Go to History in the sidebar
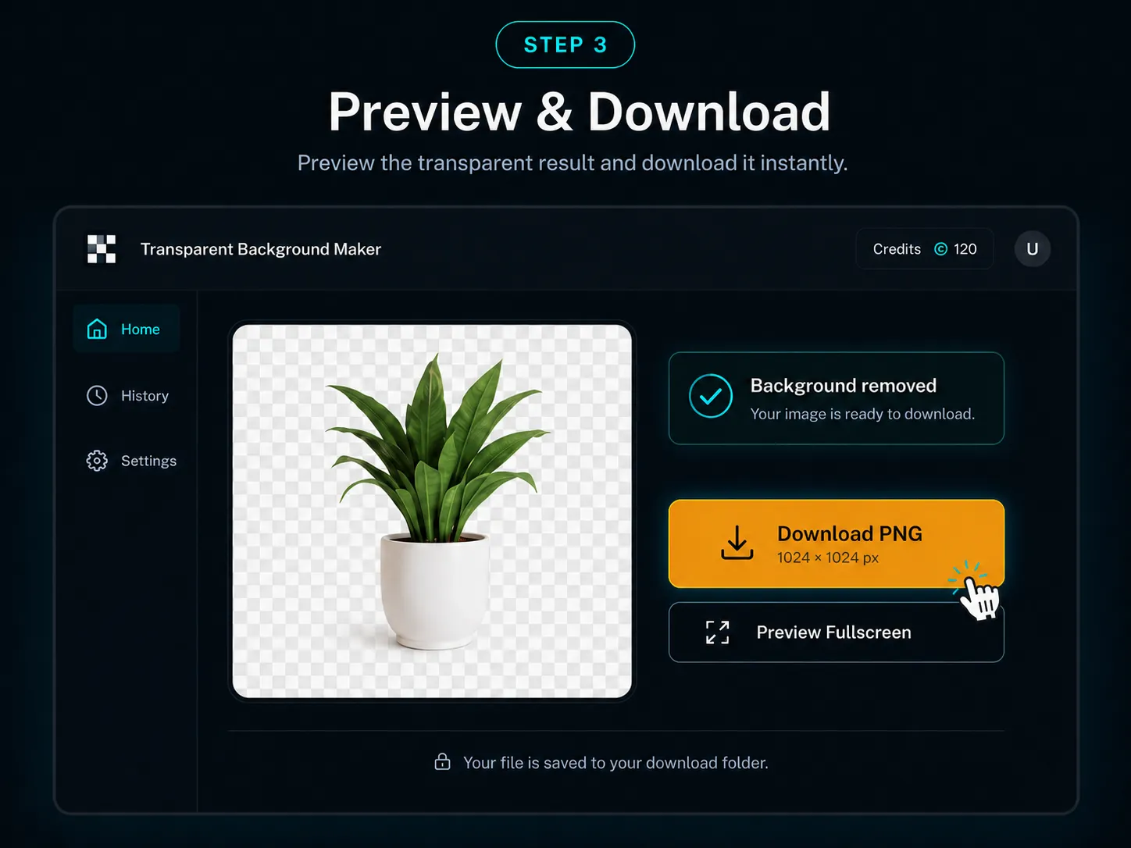The image size is (1131, 848). point(127,396)
